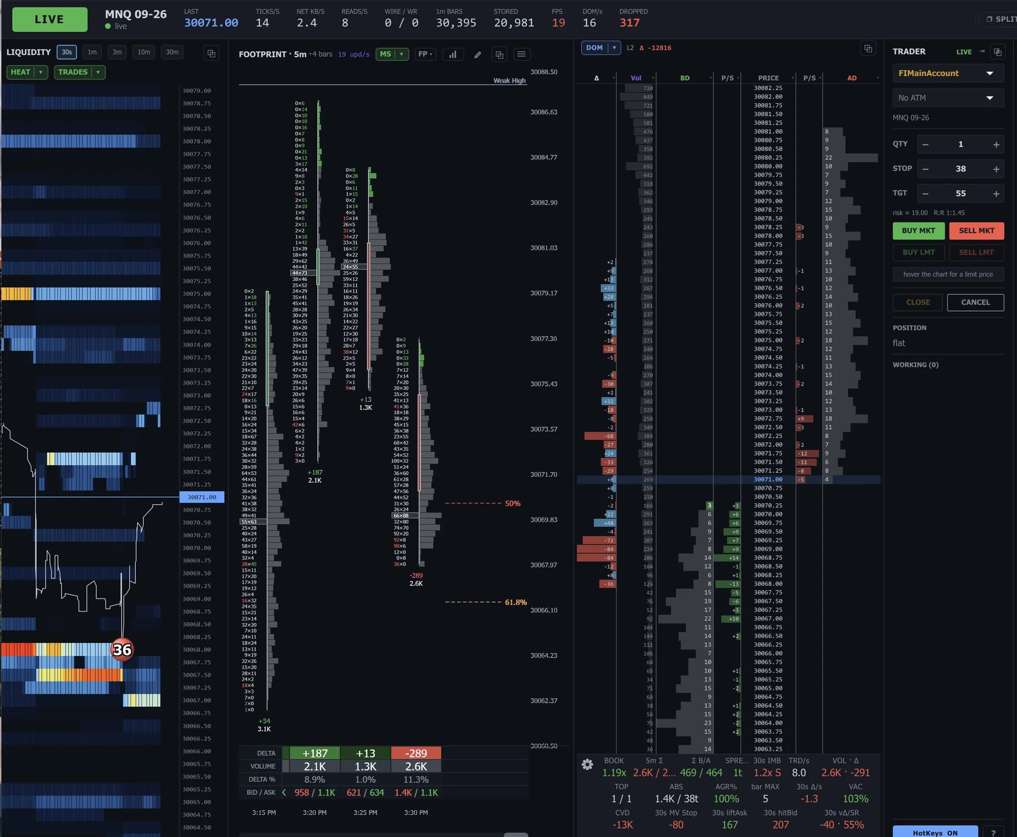Click SELL MKT button
1017x837 pixels.
[976, 230]
